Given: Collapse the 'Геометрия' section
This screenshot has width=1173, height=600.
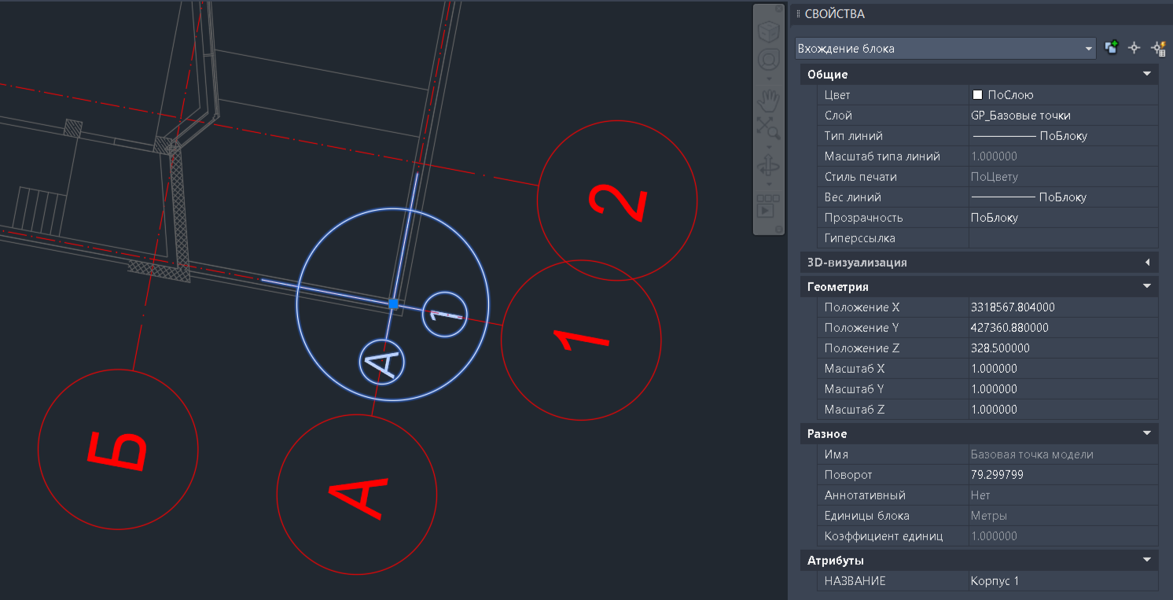Looking at the screenshot, I should click(1147, 286).
